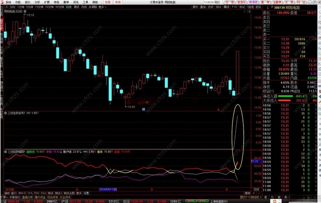Open the 明阳电路(日线) chart dropdown arrow
The image size is (321, 203).
click(25, 11)
